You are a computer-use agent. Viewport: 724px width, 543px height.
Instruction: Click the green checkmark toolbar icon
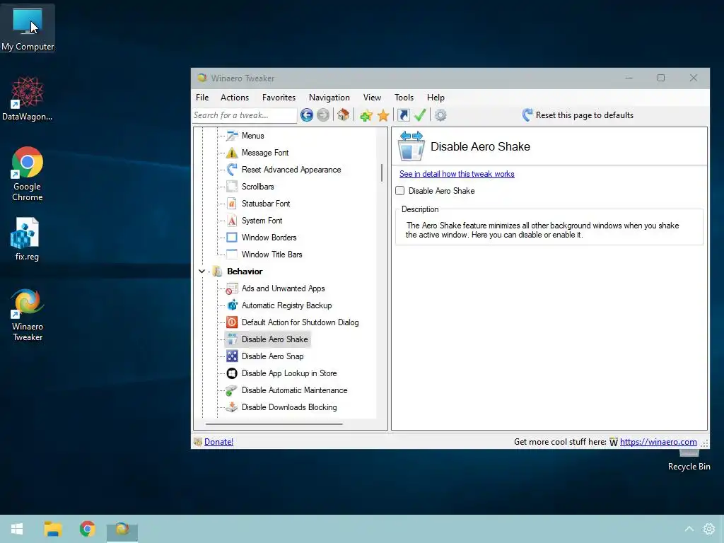[x=420, y=115]
